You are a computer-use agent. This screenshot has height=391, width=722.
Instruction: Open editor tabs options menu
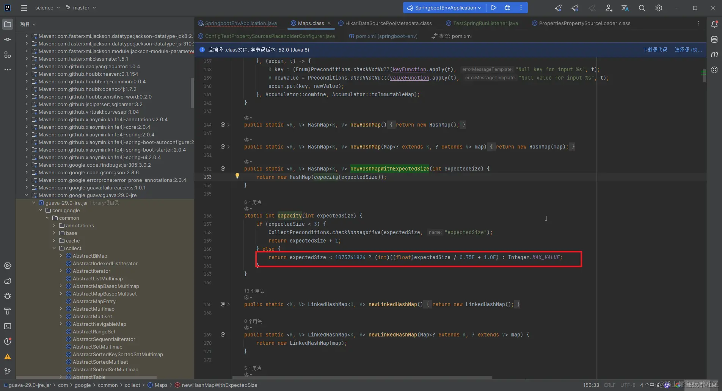[698, 23]
